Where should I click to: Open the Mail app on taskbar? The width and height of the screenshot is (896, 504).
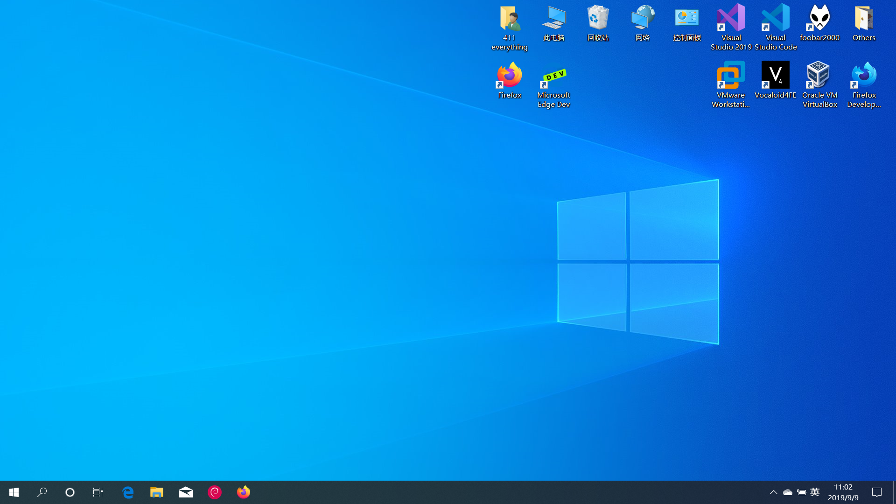coord(186,492)
